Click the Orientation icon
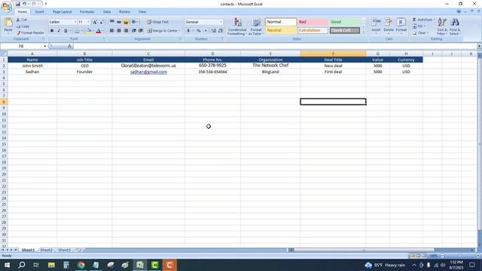The image size is (482, 271). point(135,22)
